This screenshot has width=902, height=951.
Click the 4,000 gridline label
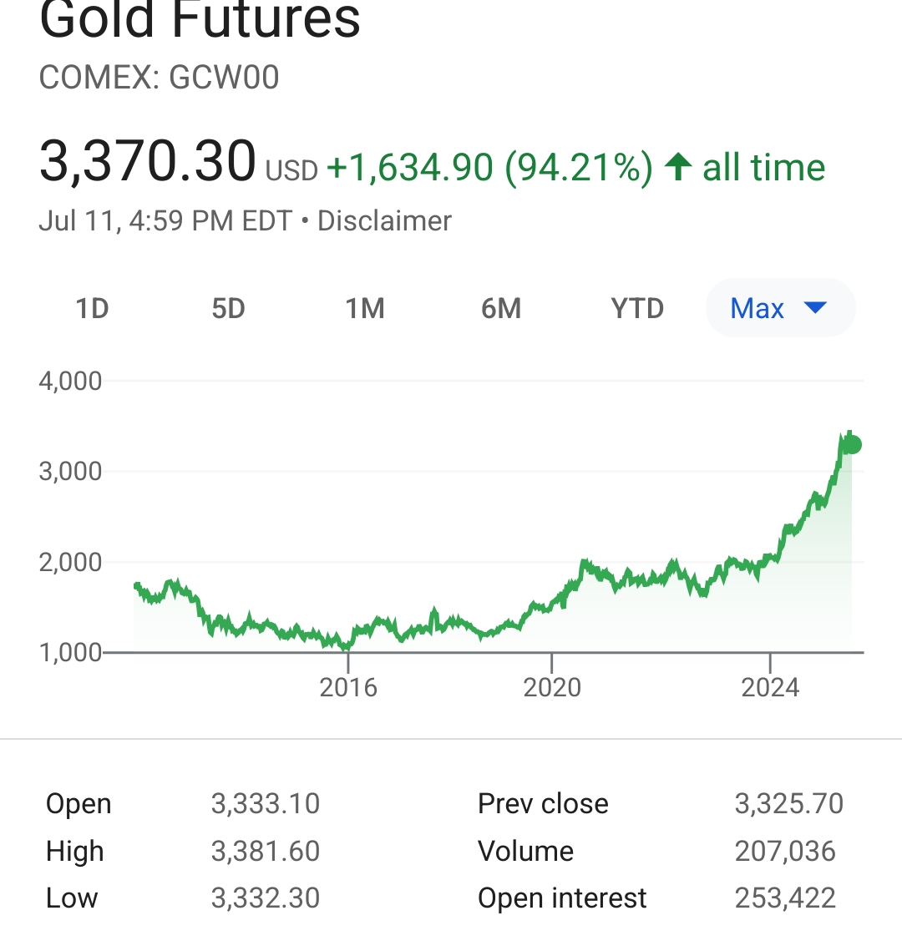[x=70, y=382]
